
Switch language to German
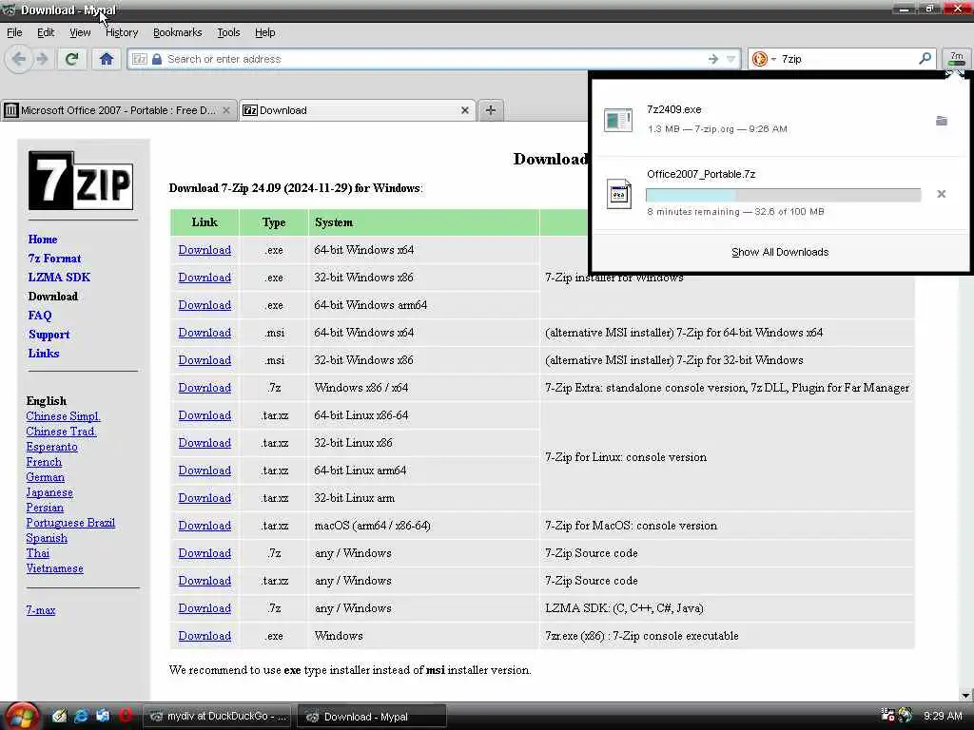(45, 477)
